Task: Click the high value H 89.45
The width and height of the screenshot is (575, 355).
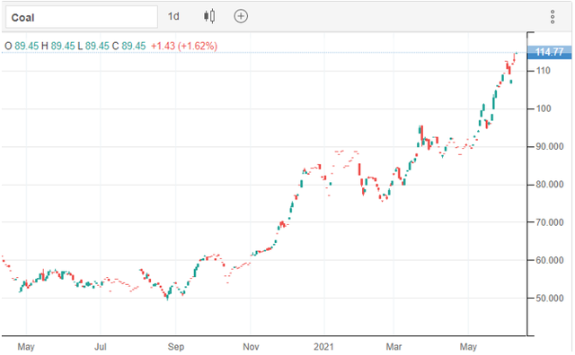Action: (57, 46)
